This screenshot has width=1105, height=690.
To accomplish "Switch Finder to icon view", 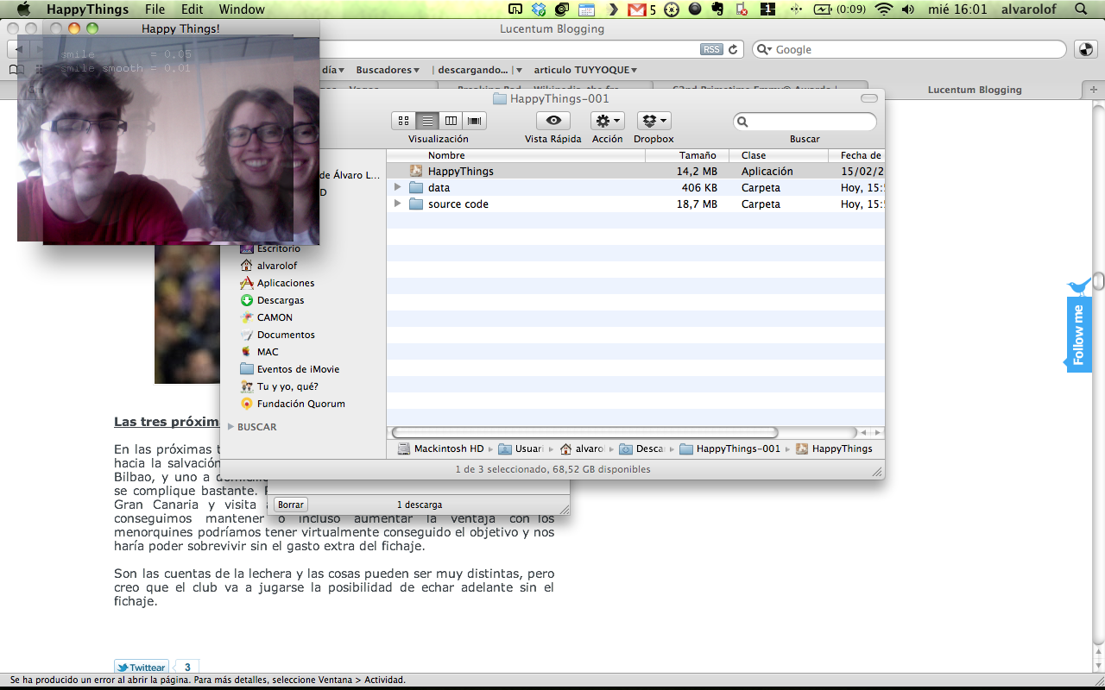I will [403, 121].
